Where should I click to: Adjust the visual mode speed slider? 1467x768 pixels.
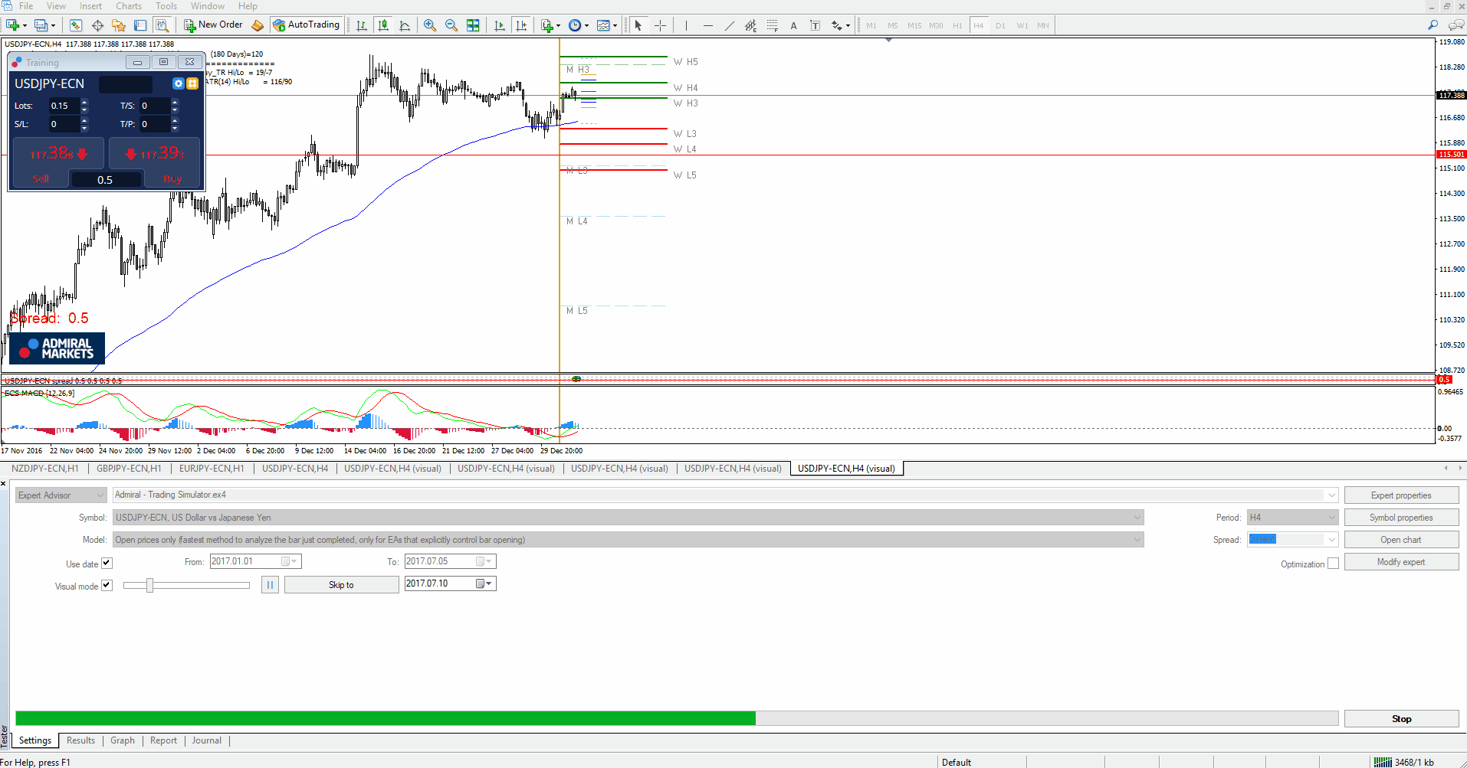150,586
